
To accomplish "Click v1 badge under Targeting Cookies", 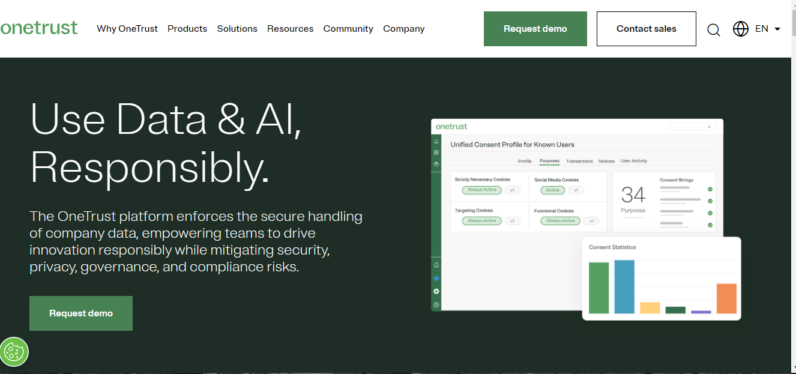I will click(512, 220).
